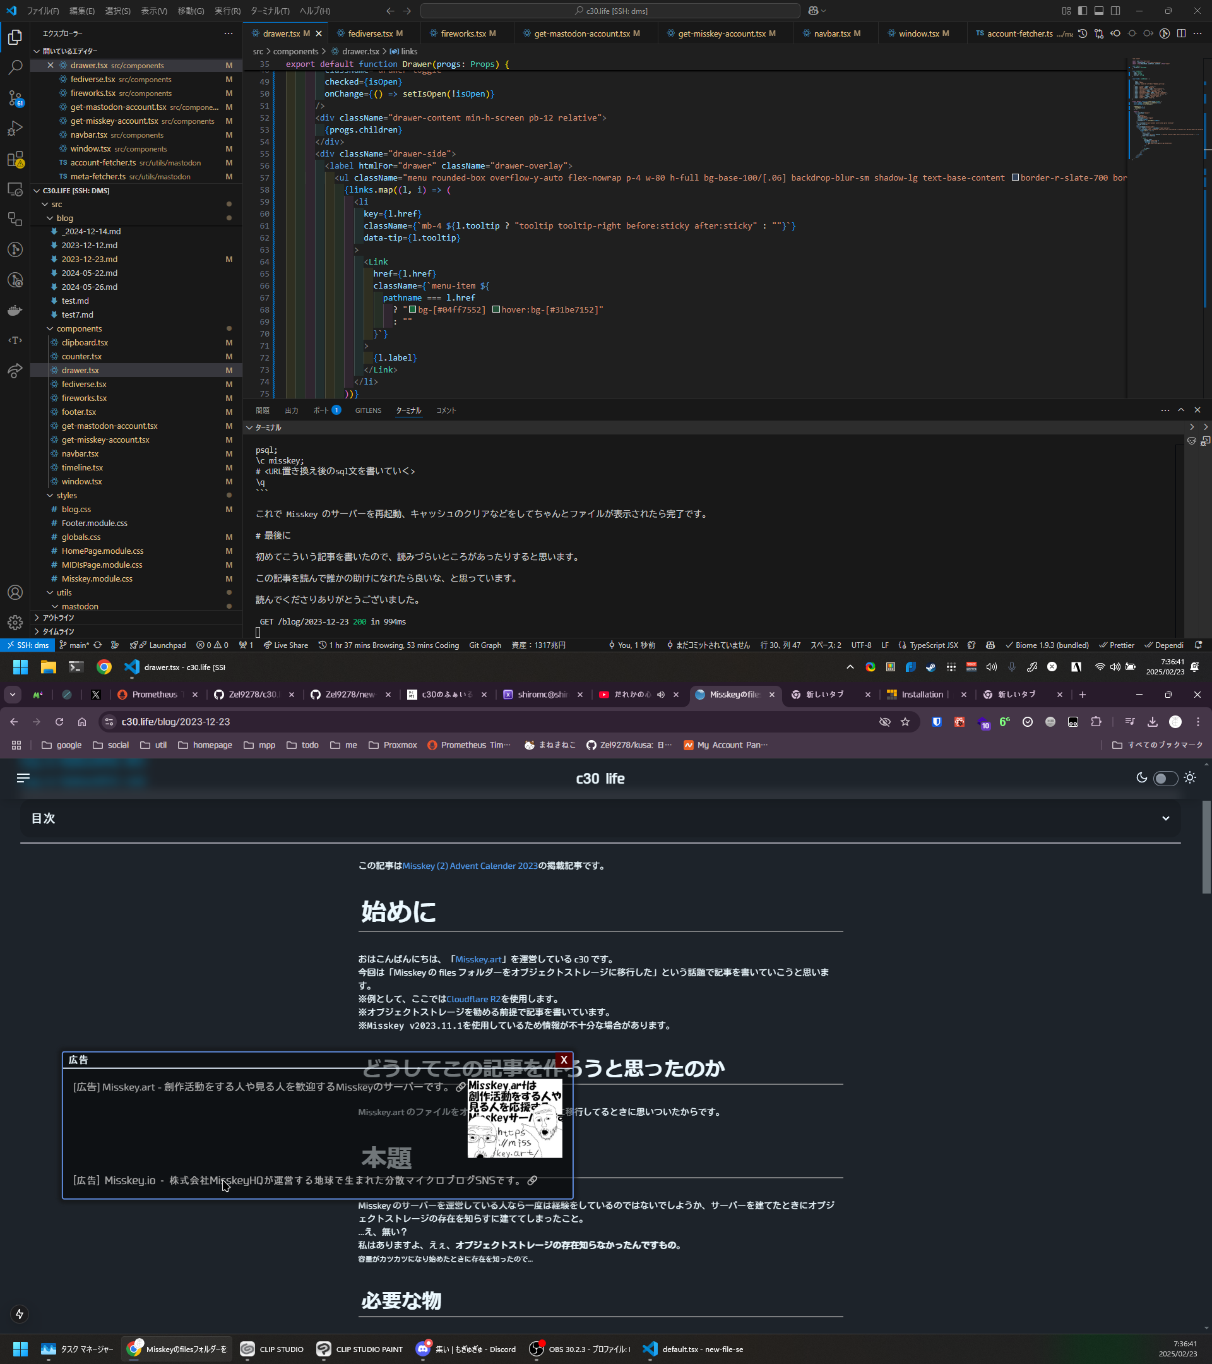Expand the 目次 table of contents
The width and height of the screenshot is (1212, 1364).
[1165, 818]
